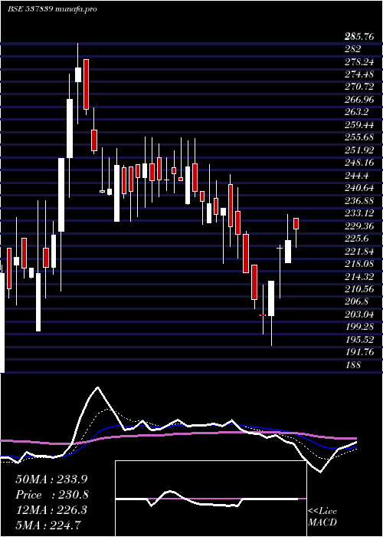This screenshot has width=383, height=537.
Task: Click the 240.64 price level label
Action: coord(359,189)
